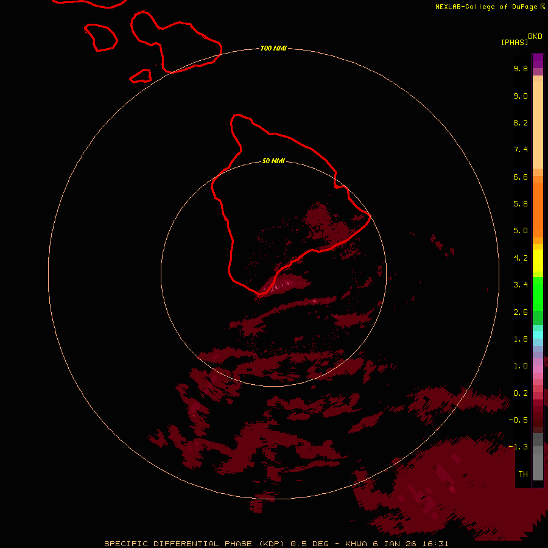The height and width of the screenshot is (548, 548).
Task: Click the 9.0 value on the scale
Action: pos(521,96)
